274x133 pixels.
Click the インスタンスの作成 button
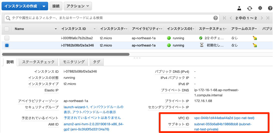click(21, 6)
